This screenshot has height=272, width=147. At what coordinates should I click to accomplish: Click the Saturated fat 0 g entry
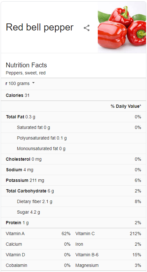[34, 128]
